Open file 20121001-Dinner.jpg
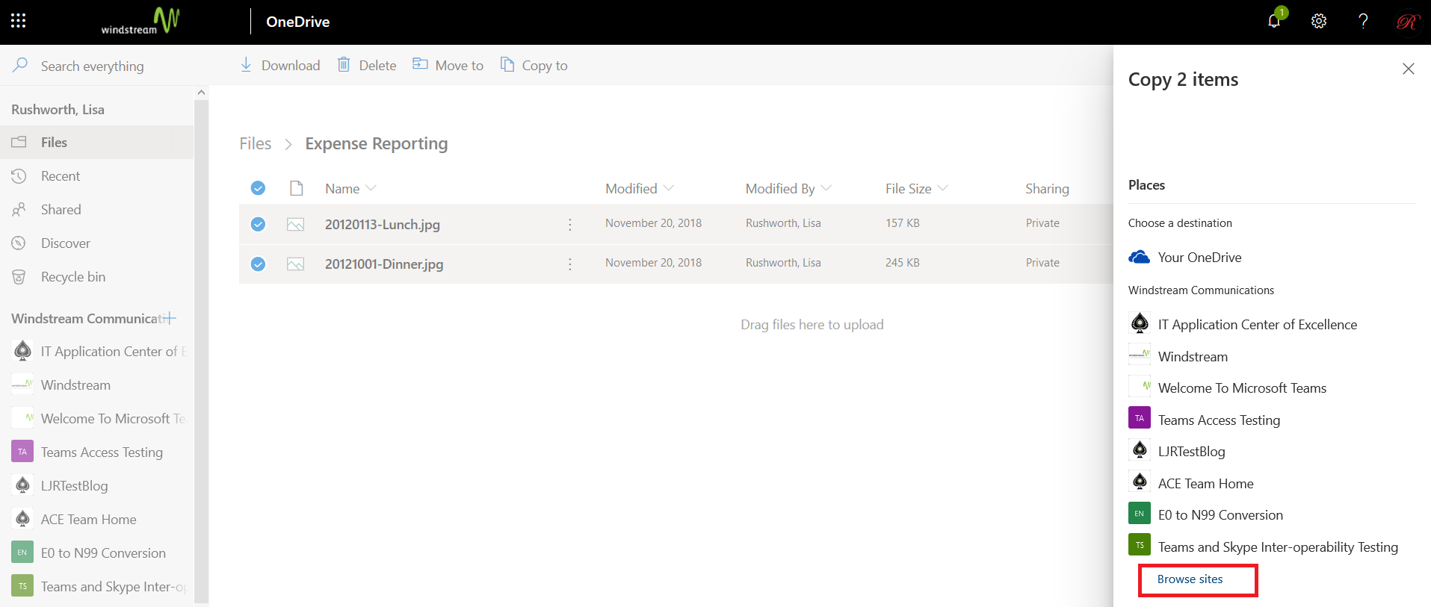 pos(384,264)
